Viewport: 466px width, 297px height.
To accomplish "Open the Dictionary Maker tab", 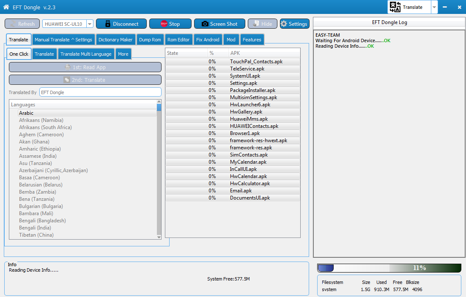I will (x=115, y=40).
